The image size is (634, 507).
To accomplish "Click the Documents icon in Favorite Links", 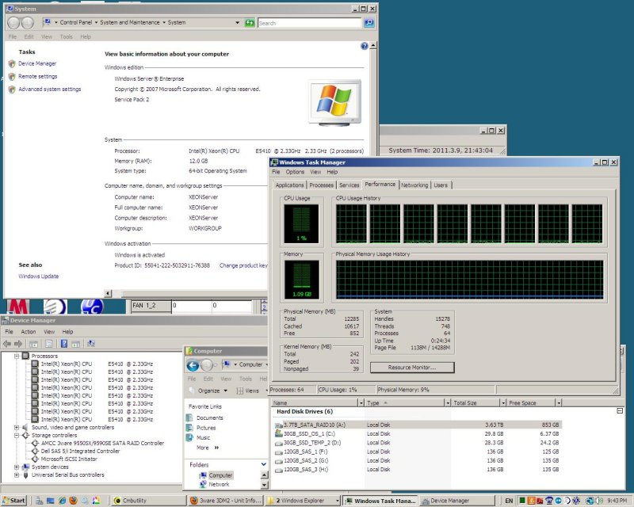I will (189, 417).
